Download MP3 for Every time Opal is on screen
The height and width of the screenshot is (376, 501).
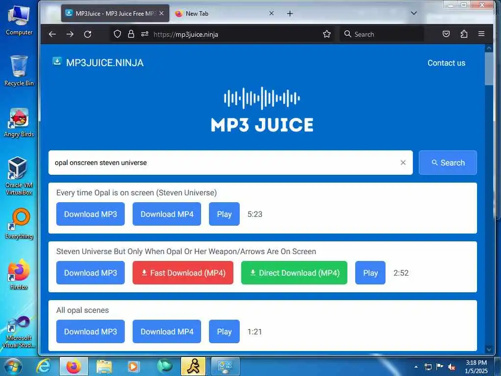pos(91,214)
